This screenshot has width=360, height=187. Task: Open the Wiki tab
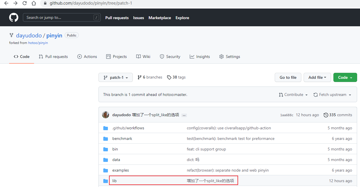click(143, 57)
